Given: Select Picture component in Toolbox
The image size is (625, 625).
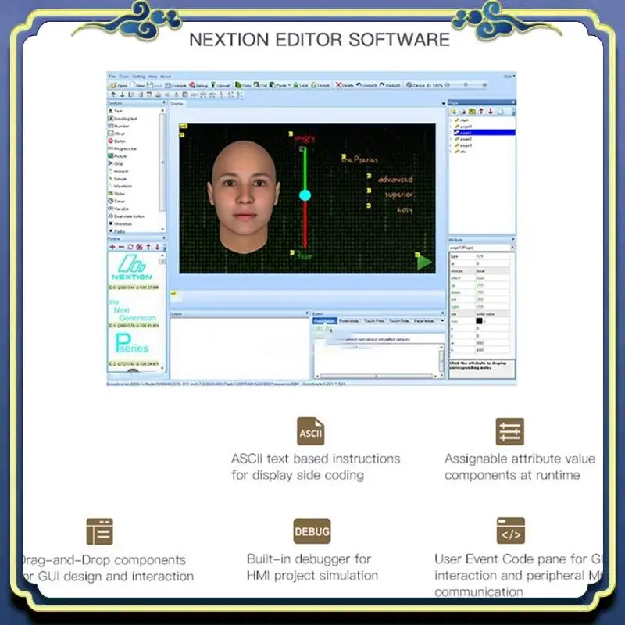Looking at the screenshot, I should point(117,156).
